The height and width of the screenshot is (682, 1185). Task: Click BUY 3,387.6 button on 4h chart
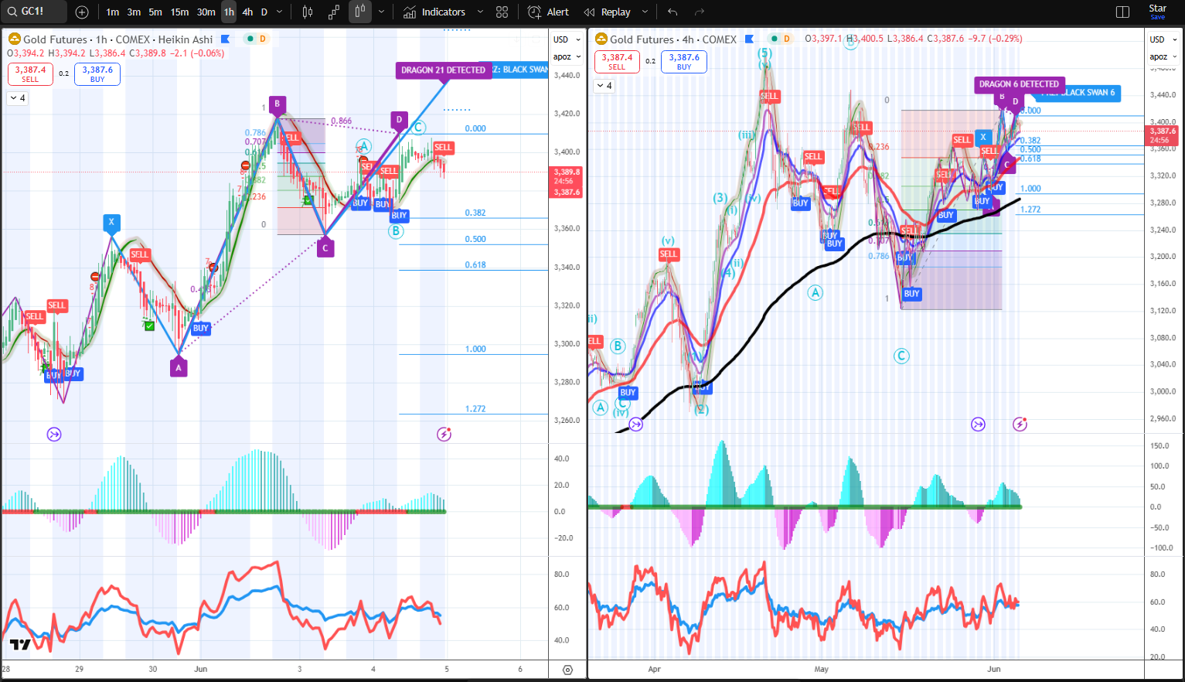[x=684, y=61]
